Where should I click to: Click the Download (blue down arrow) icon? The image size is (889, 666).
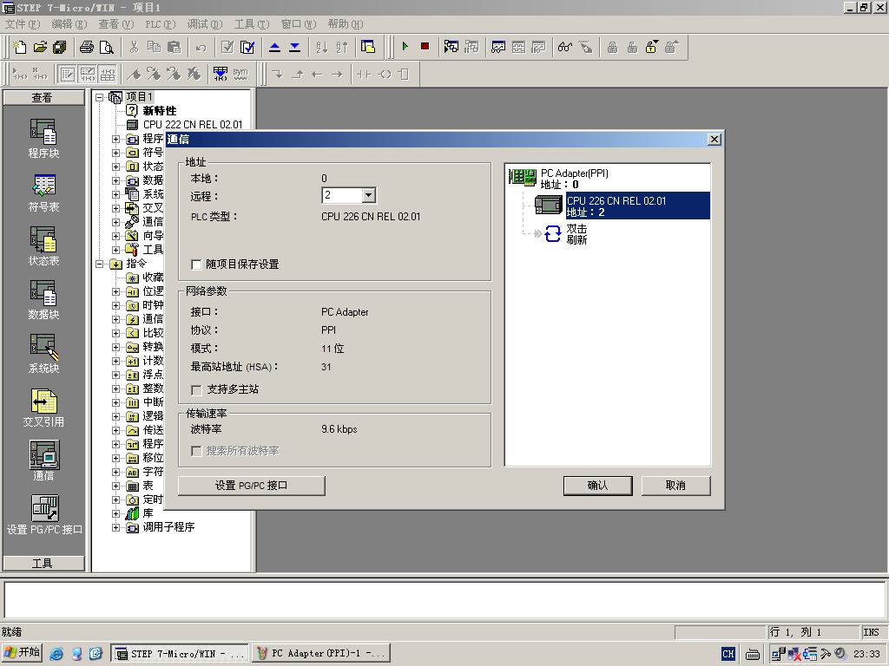click(x=295, y=47)
